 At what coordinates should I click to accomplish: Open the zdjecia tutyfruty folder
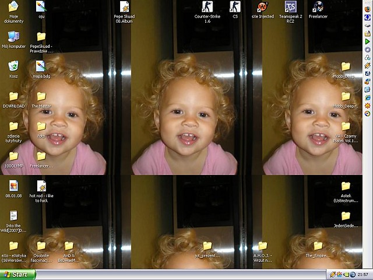[x=13, y=132]
